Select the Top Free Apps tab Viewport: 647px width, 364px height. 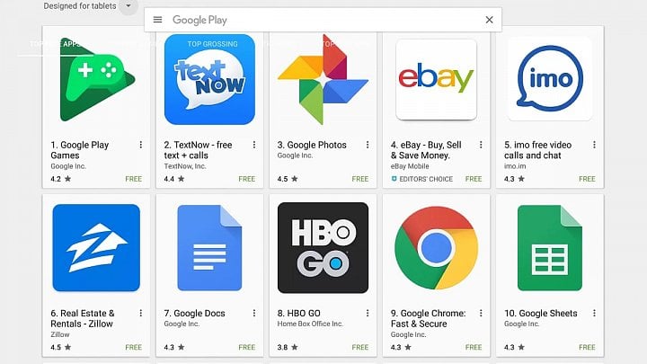point(56,44)
